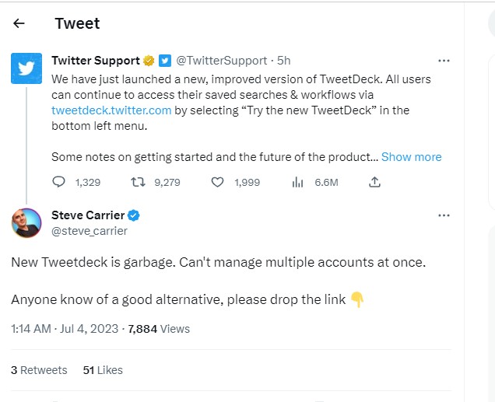View the list of 51 Likes
Image resolution: width=495 pixels, height=402 pixels.
point(103,370)
